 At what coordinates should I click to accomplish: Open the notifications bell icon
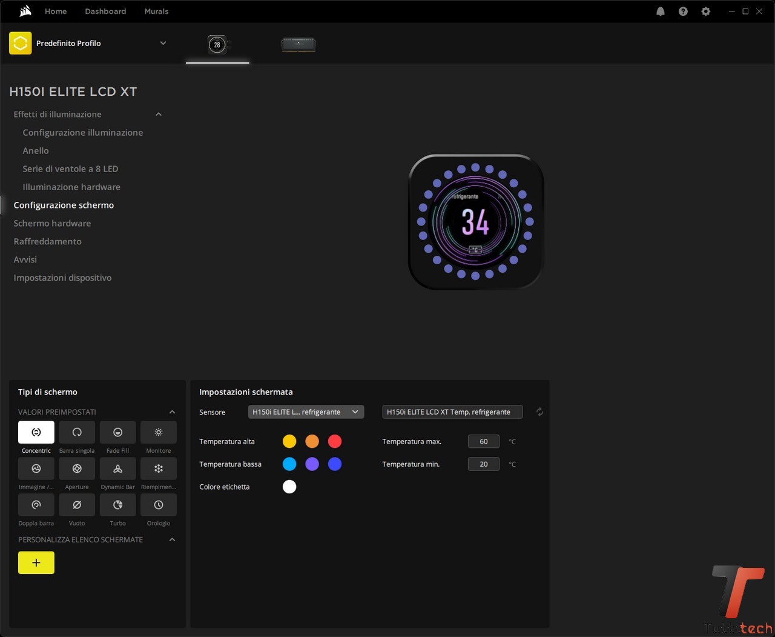pos(661,12)
